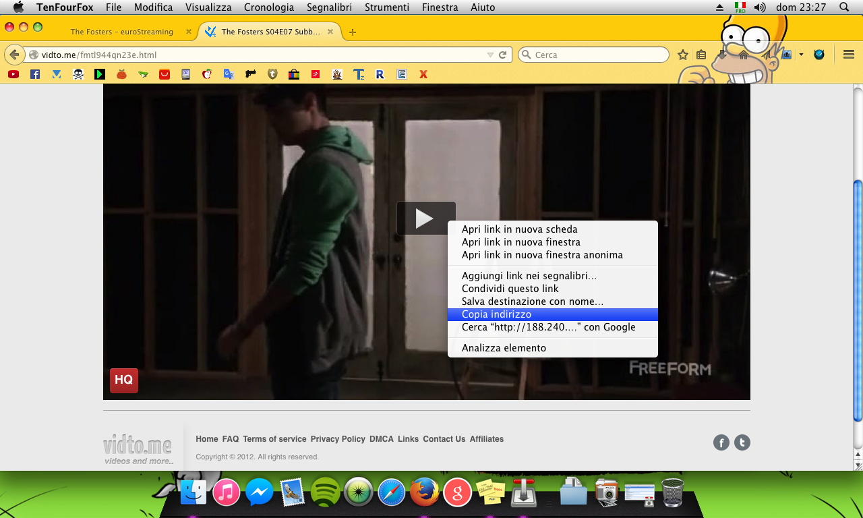Viewport: 863px width, 518px height.
Task: Click the blue devil face extension icon
Action: click(819, 55)
